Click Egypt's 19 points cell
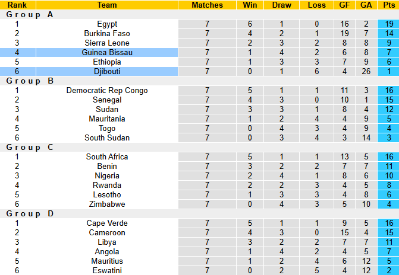Viewport: 399px width, 275px height. [388, 24]
